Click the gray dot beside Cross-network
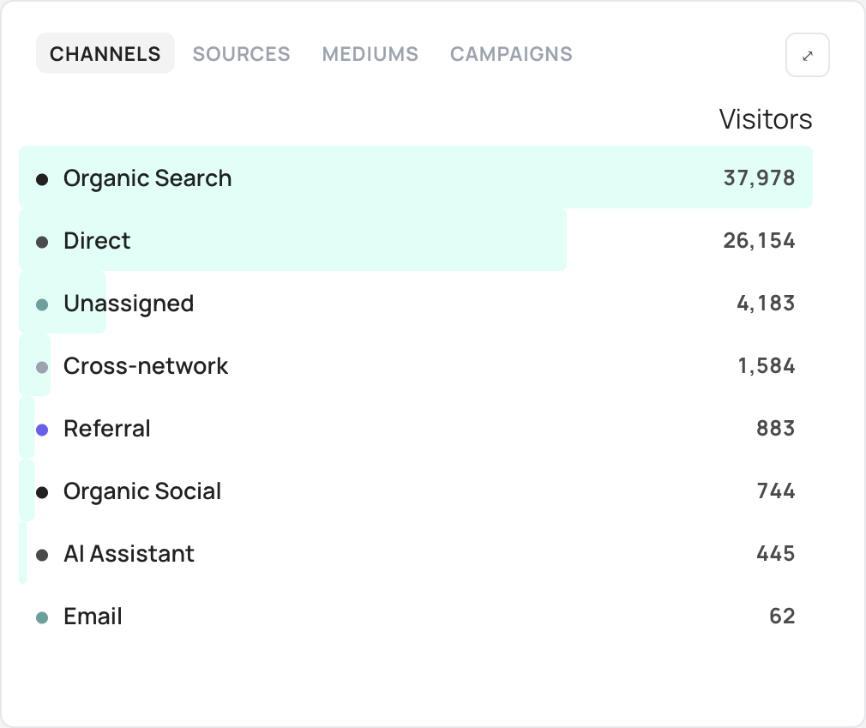 (x=42, y=367)
